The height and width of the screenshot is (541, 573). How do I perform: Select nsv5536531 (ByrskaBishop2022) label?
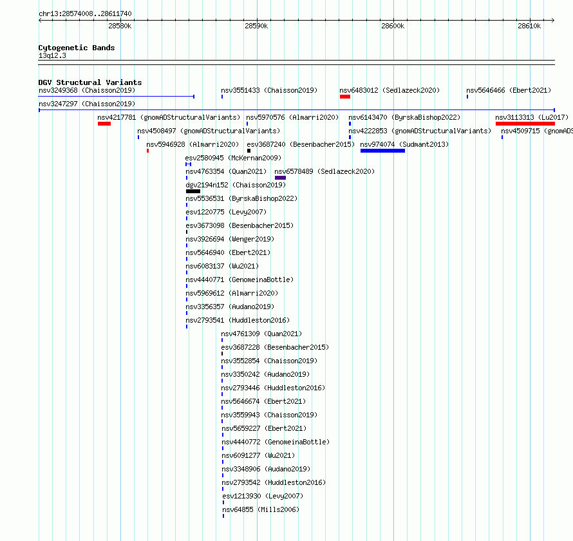tap(241, 198)
